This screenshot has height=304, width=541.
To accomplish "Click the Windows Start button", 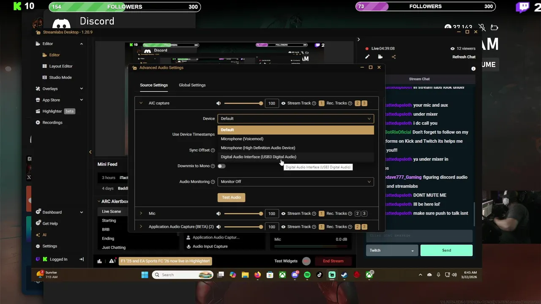I will (x=145, y=275).
